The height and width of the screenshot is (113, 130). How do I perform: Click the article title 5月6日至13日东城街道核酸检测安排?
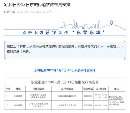37,5
